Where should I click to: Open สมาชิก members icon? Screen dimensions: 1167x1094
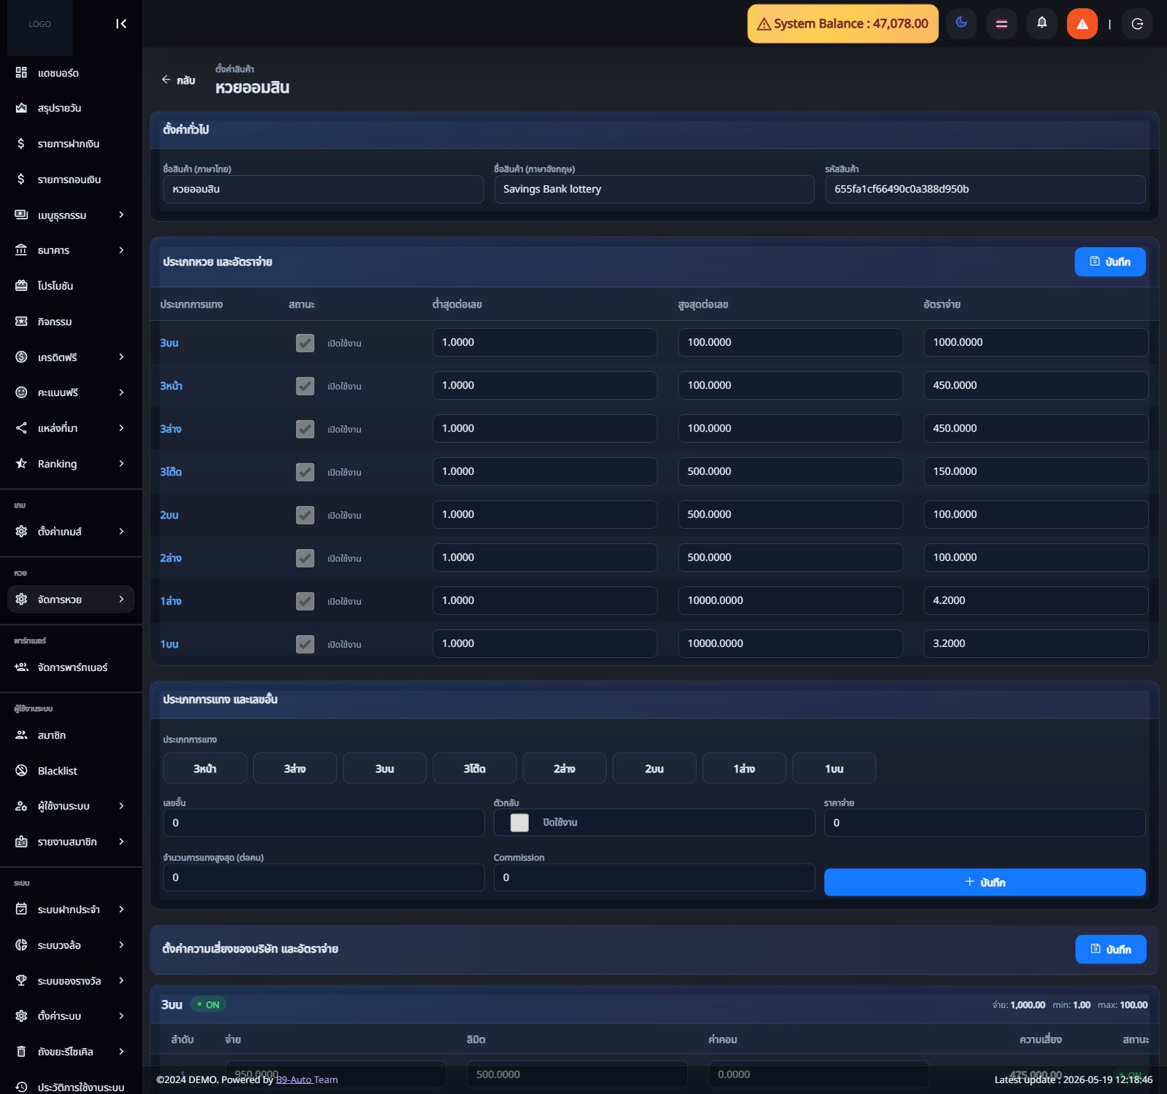[21, 735]
